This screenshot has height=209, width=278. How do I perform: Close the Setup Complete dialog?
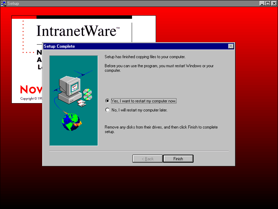(x=231, y=46)
